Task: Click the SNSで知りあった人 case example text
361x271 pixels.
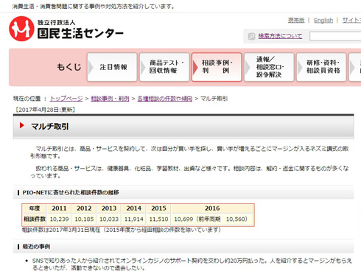Action: pos(192,264)
